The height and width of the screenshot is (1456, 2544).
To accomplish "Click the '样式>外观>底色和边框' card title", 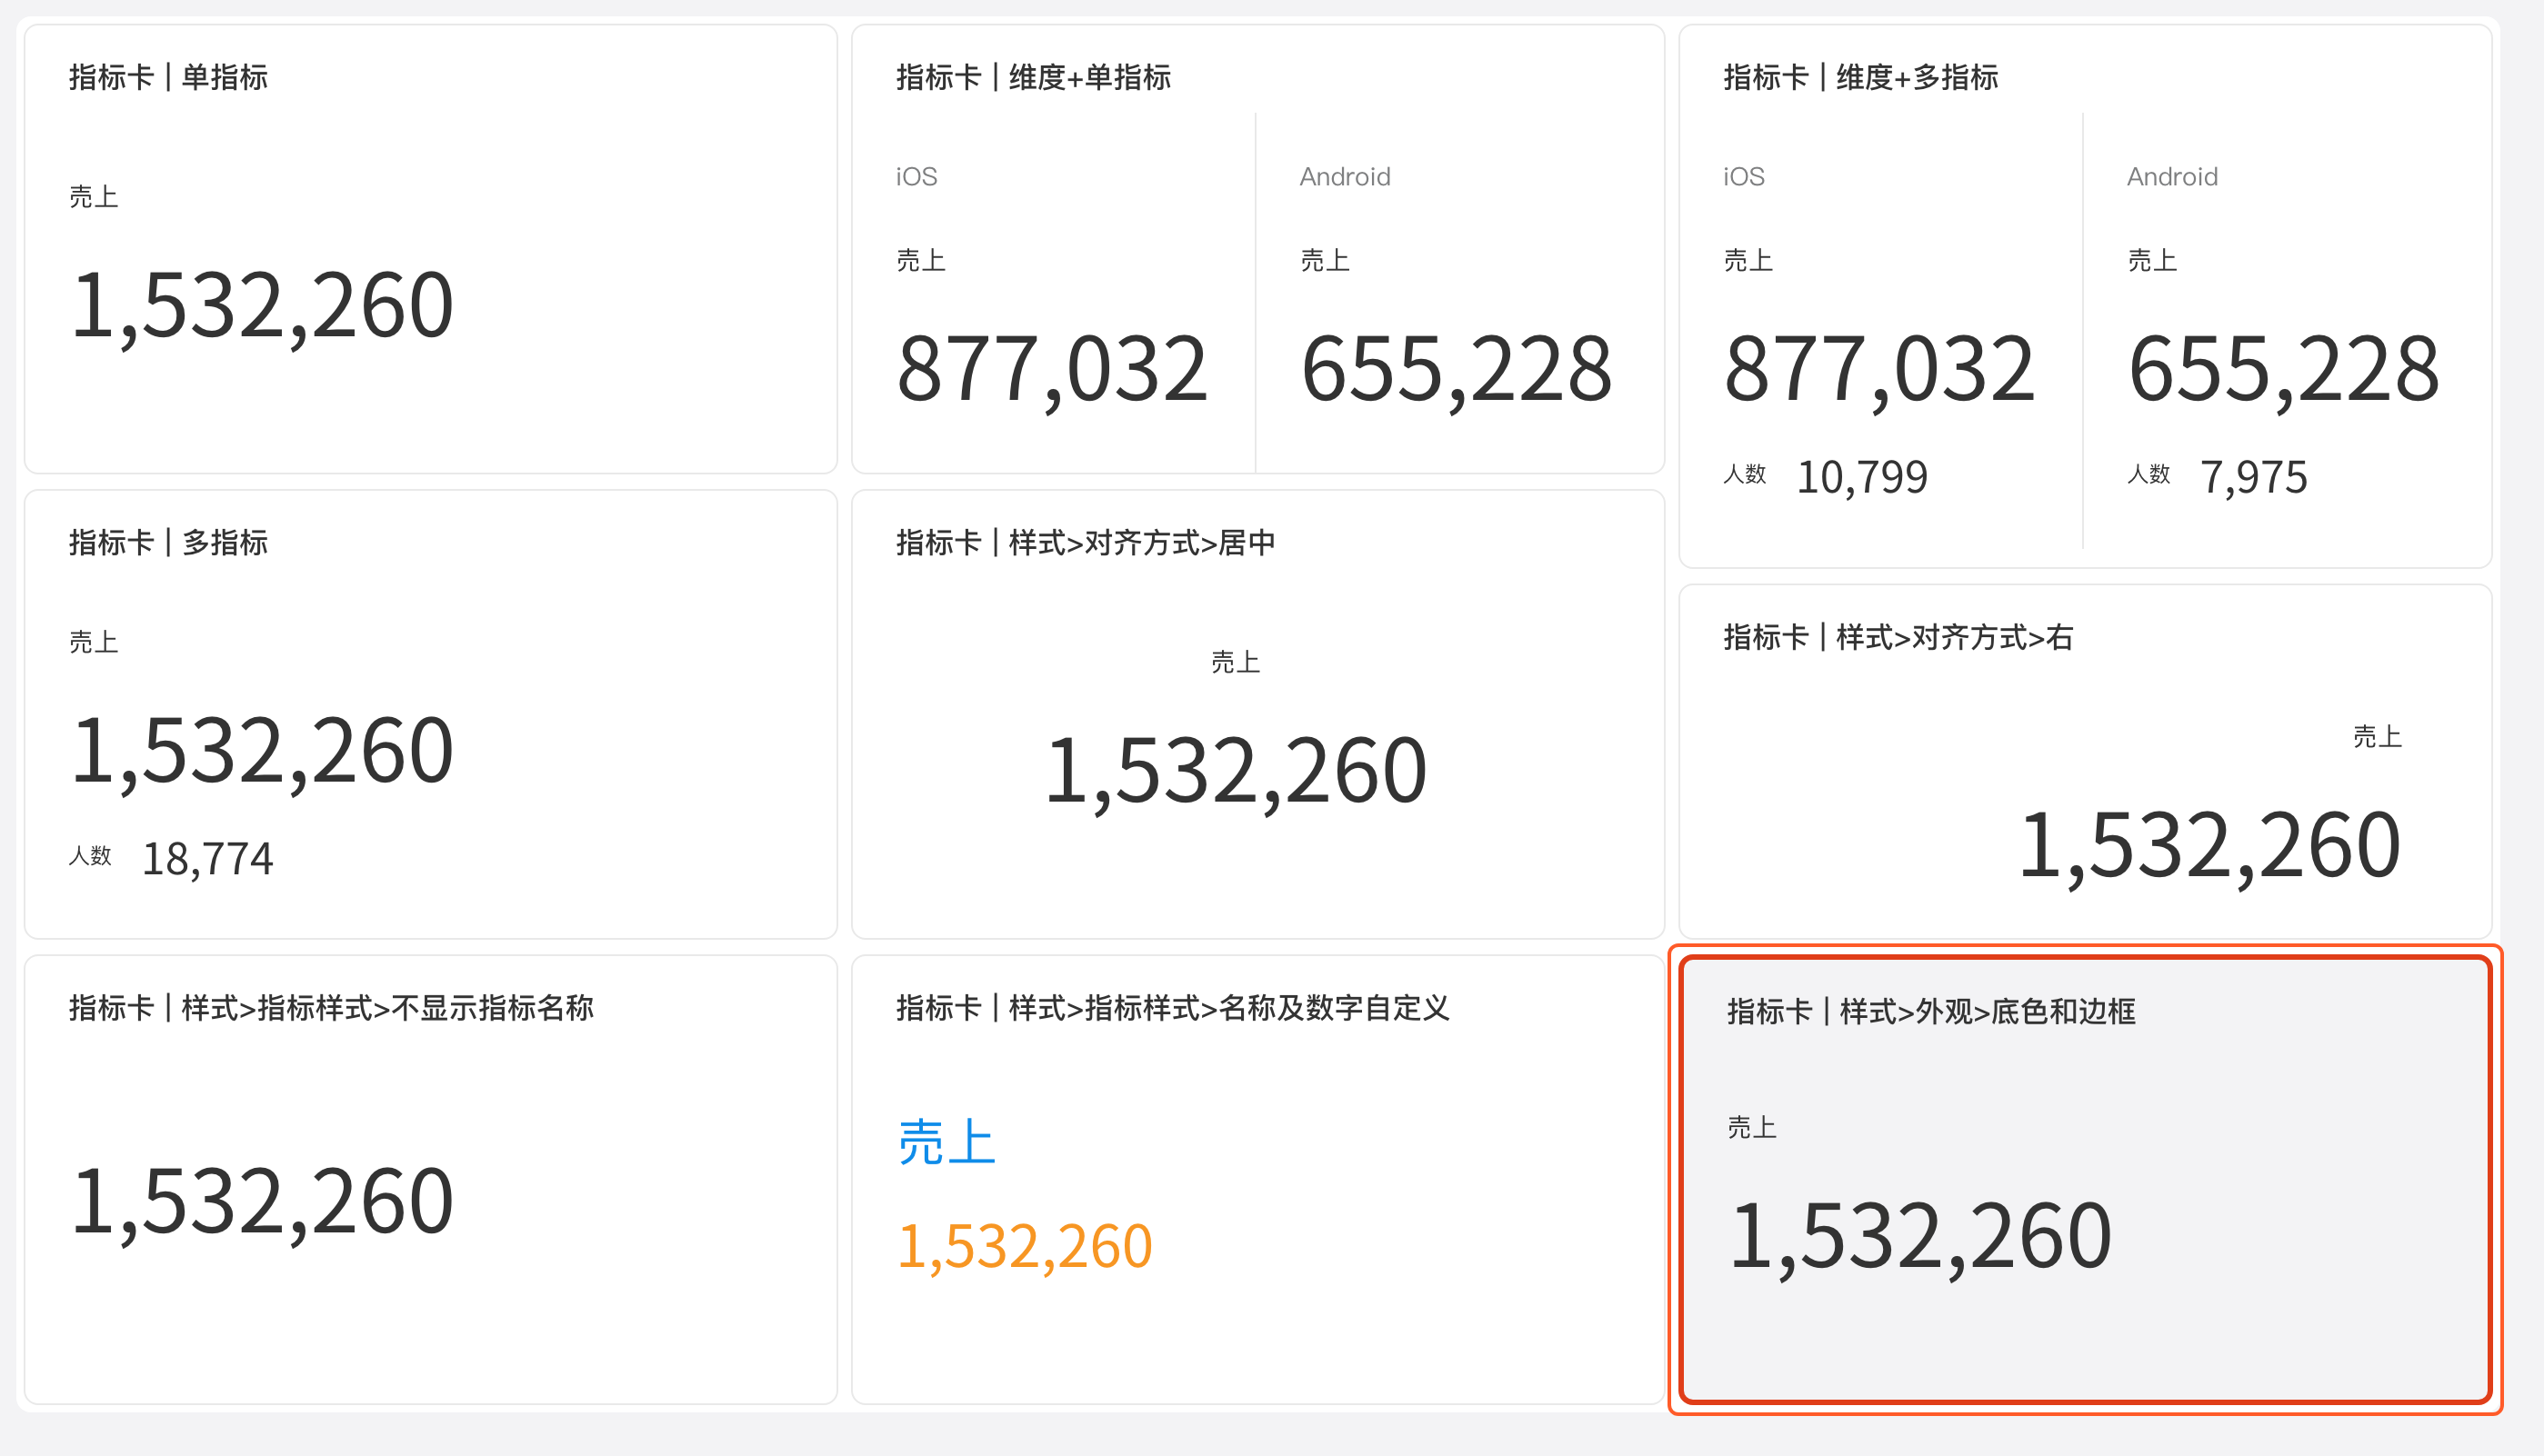I will [1931, 1012].
